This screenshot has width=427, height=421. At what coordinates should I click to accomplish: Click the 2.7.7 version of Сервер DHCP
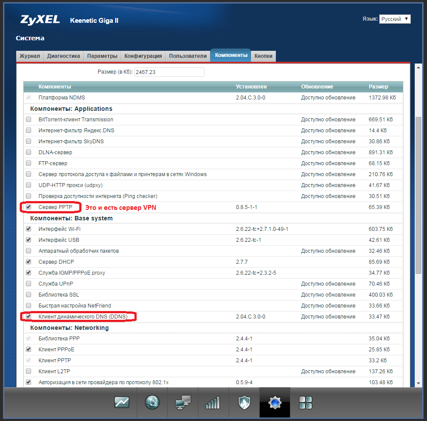[x=242, y=262]
